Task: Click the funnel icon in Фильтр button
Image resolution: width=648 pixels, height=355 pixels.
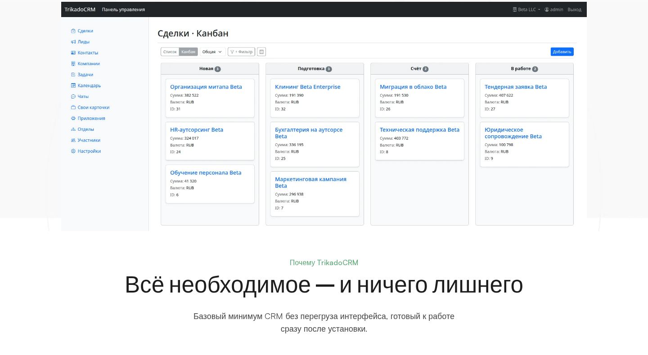Action: tap(232, 52)
